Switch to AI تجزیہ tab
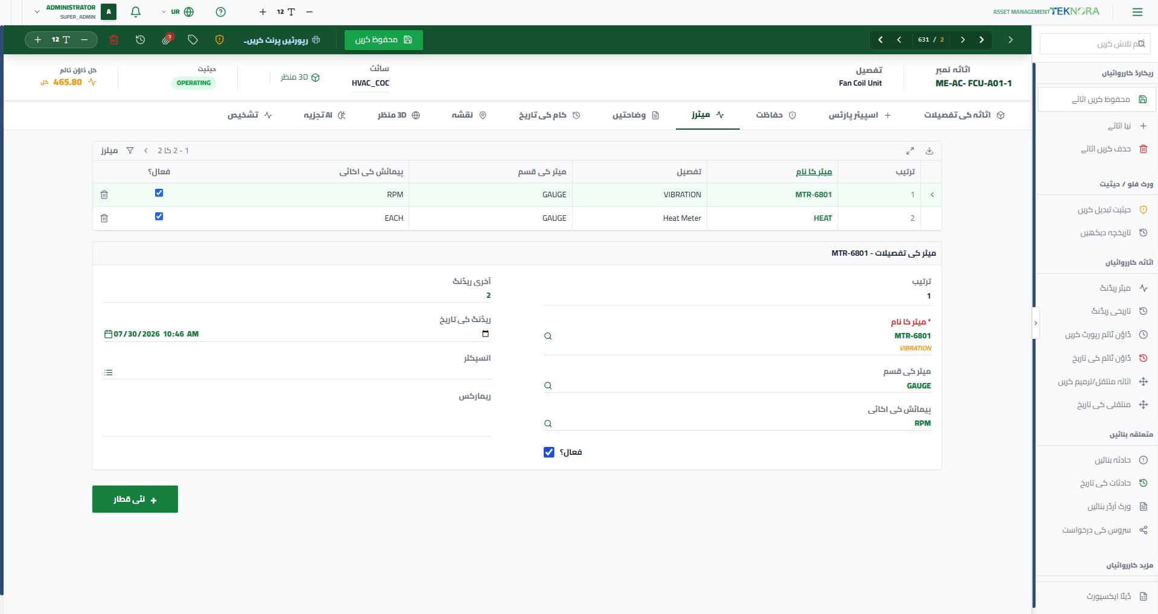This screenshot has width=1158, height=614. click(x=325, y=115)
